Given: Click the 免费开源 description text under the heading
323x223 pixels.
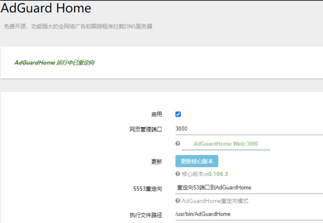Looking at the screenshot, I should [78, 26].
